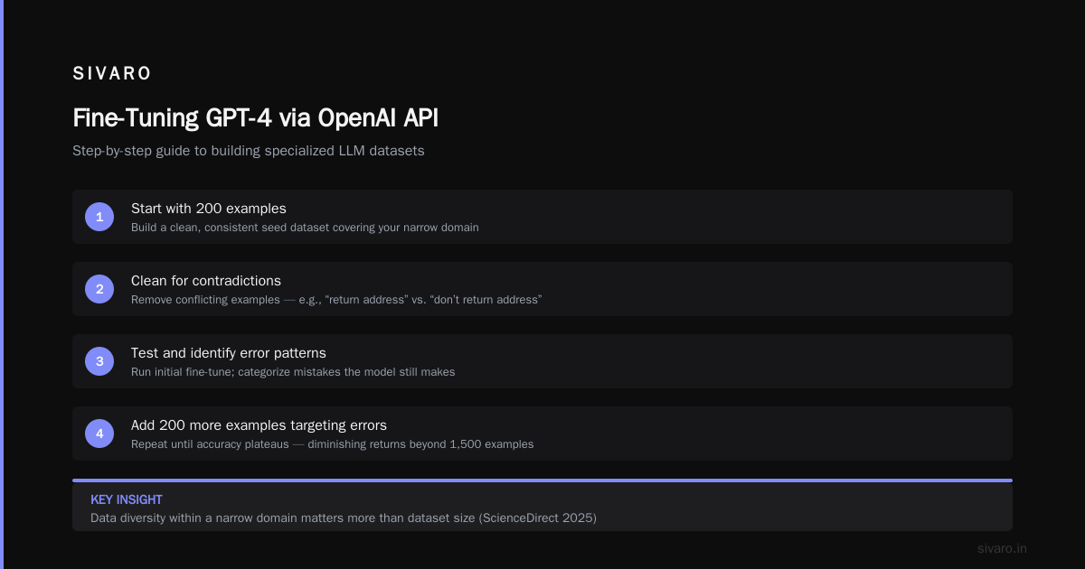Click the step 2 number circle
The height and width of the screenshot is (569, 1085).
[x=99, y=289]
